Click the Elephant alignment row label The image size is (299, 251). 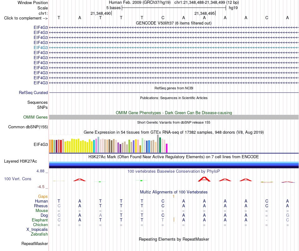(40, 220)
